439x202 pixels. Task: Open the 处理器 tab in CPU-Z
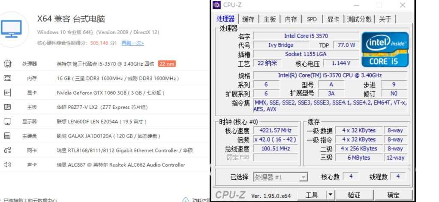(226, 19)
